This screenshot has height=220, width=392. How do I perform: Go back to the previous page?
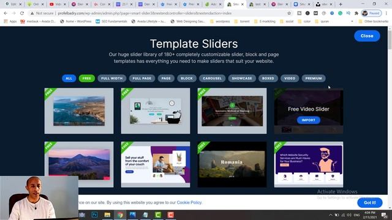click(6, 13)
